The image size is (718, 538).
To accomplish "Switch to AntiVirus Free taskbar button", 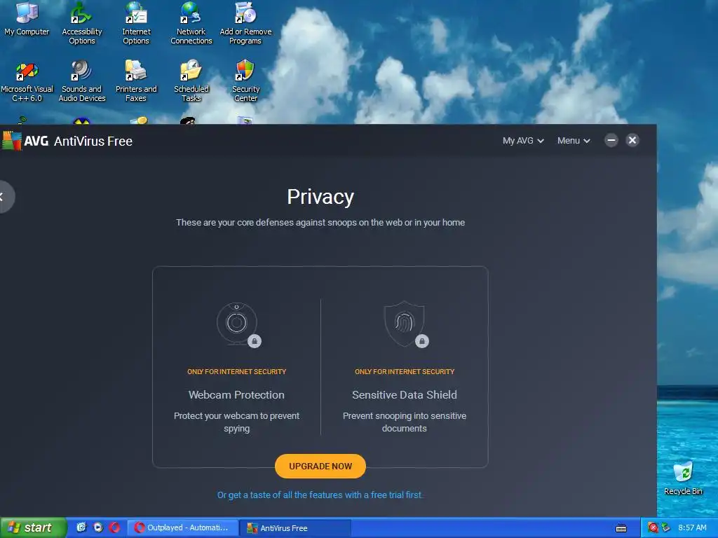I will click(297, 527).
